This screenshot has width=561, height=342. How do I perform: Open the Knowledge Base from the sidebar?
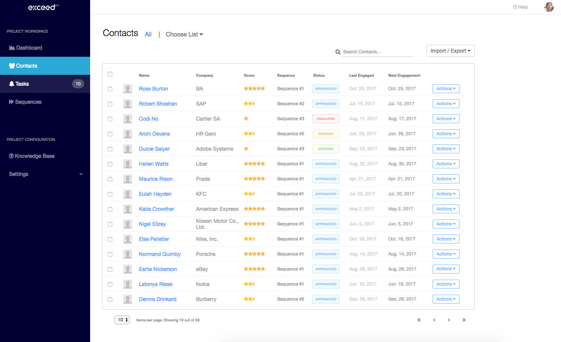32,156
